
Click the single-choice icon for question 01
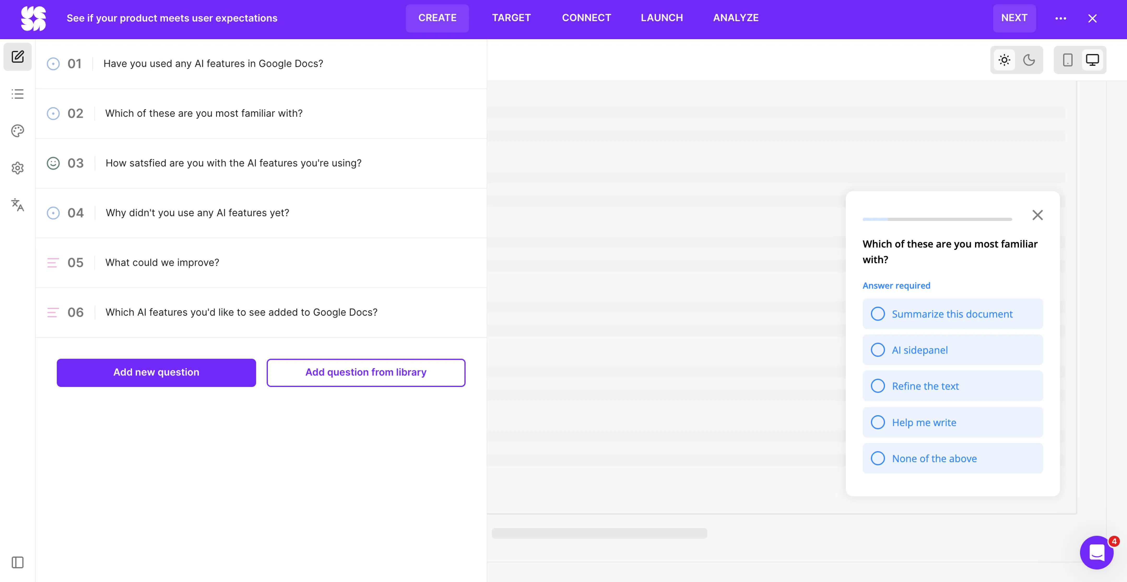[53, 64]
